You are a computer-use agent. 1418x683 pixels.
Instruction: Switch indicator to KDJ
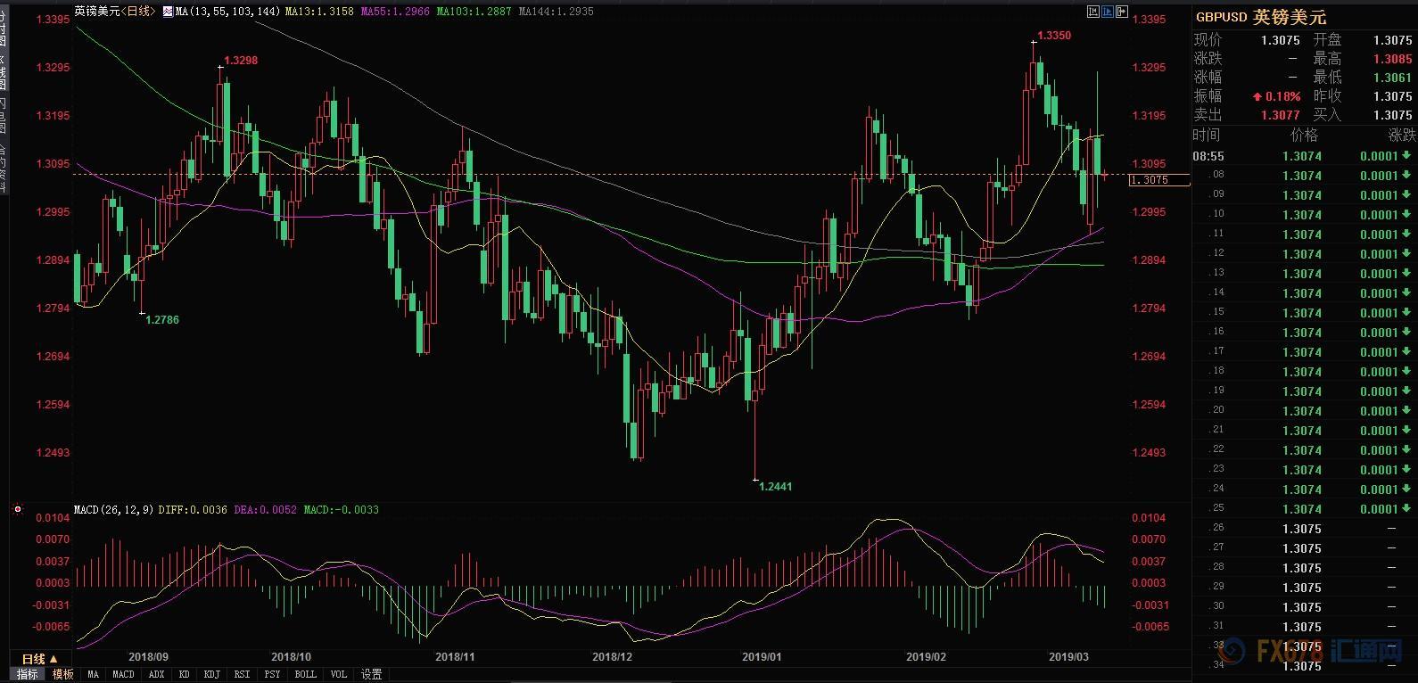[211, 674]
